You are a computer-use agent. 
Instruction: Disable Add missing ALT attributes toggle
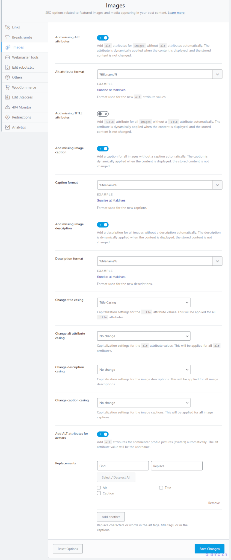coord(103,38)
